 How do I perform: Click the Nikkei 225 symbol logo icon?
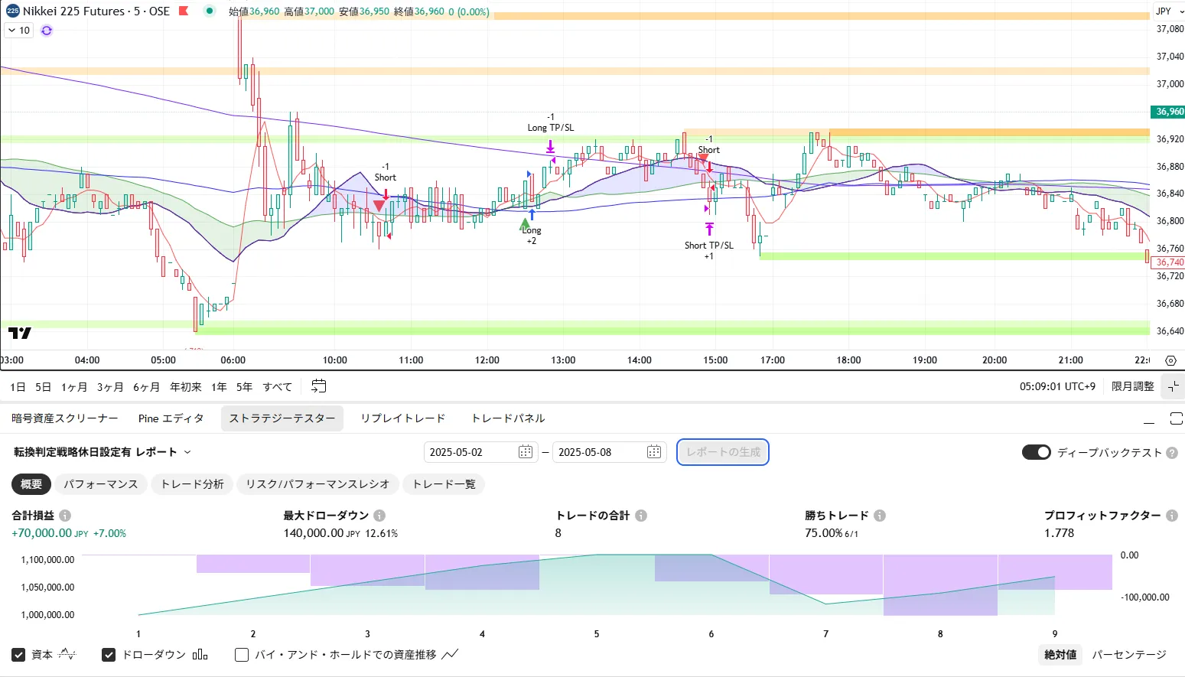tap(13, 11)
